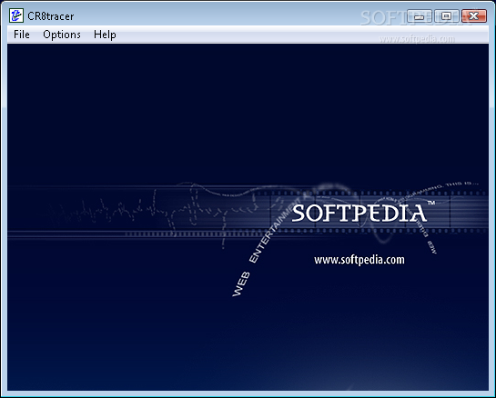Click the loaded Softpedia image in canvas
Screen dimensions: 496x398
(x=248, y=216)
